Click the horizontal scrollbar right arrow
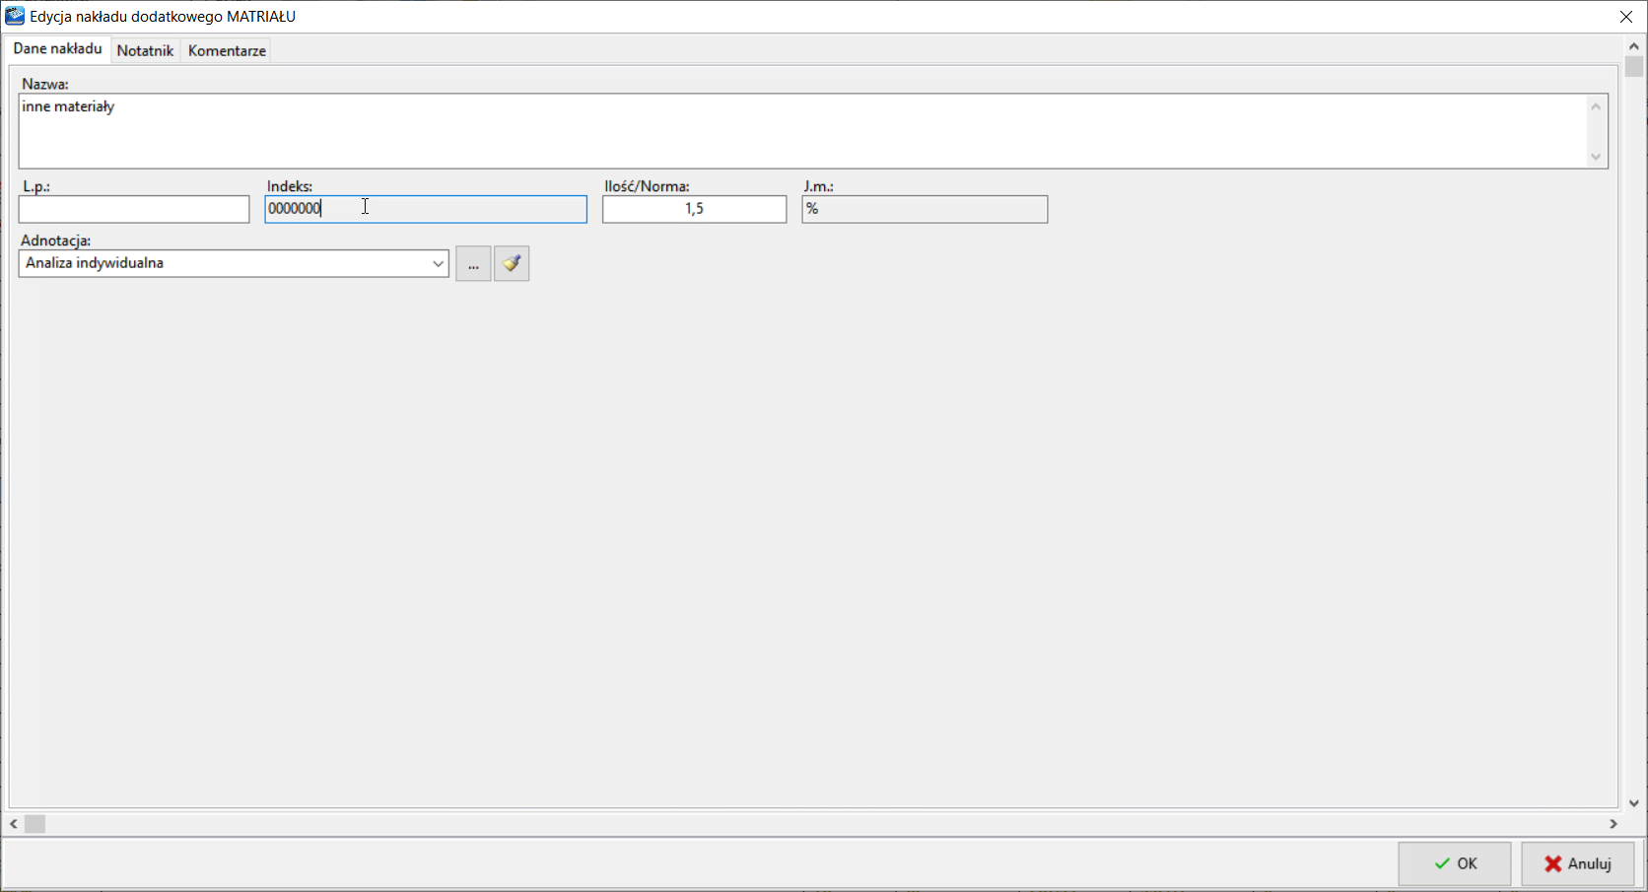Viewport: 1648px width, 892px height. (x=1614, y=824)
